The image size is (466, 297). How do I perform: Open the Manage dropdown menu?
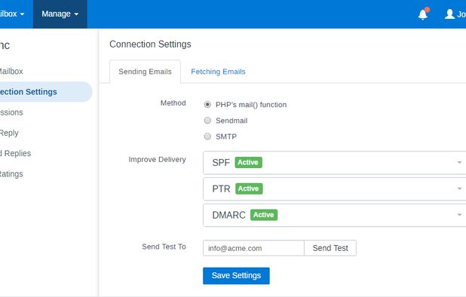click(x=60, y=14)
